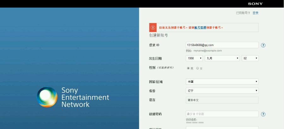Click the language field showing 简体中文

[222, 100]
